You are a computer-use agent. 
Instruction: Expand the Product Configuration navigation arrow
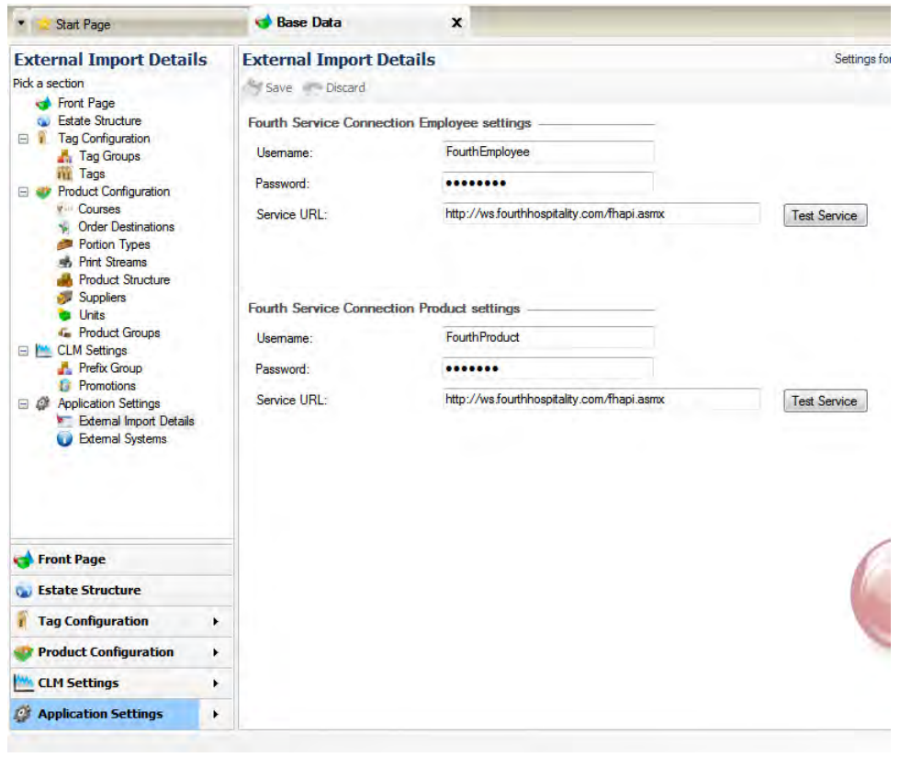pyautogui.click(x=216, y=652)
